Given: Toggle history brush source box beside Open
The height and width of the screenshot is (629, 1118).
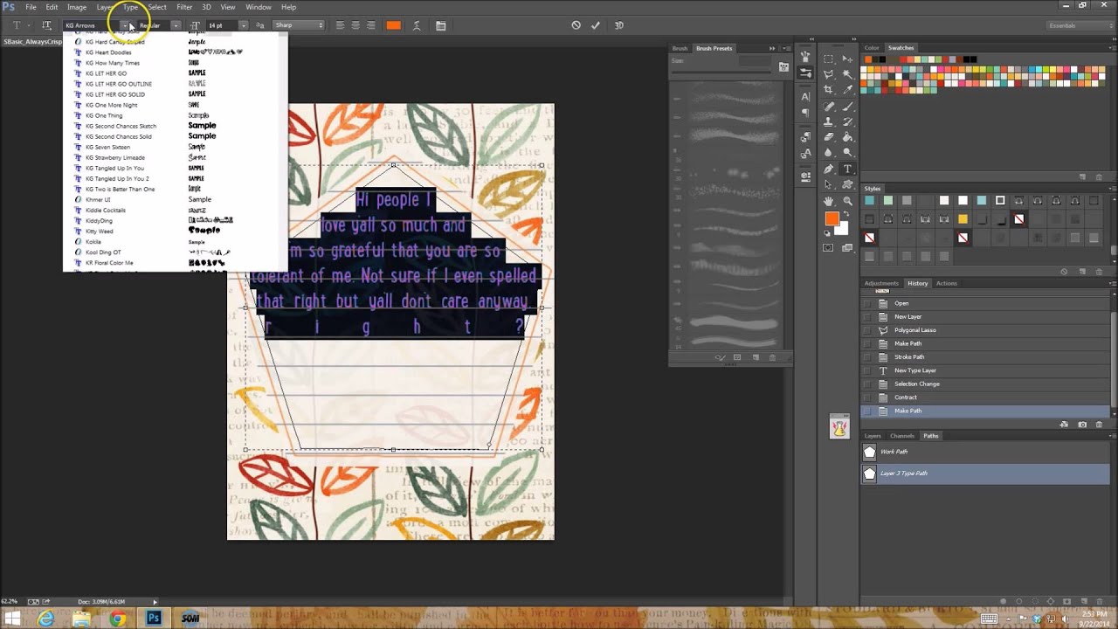Looking at the screenshot, I should tap(867, 303).
